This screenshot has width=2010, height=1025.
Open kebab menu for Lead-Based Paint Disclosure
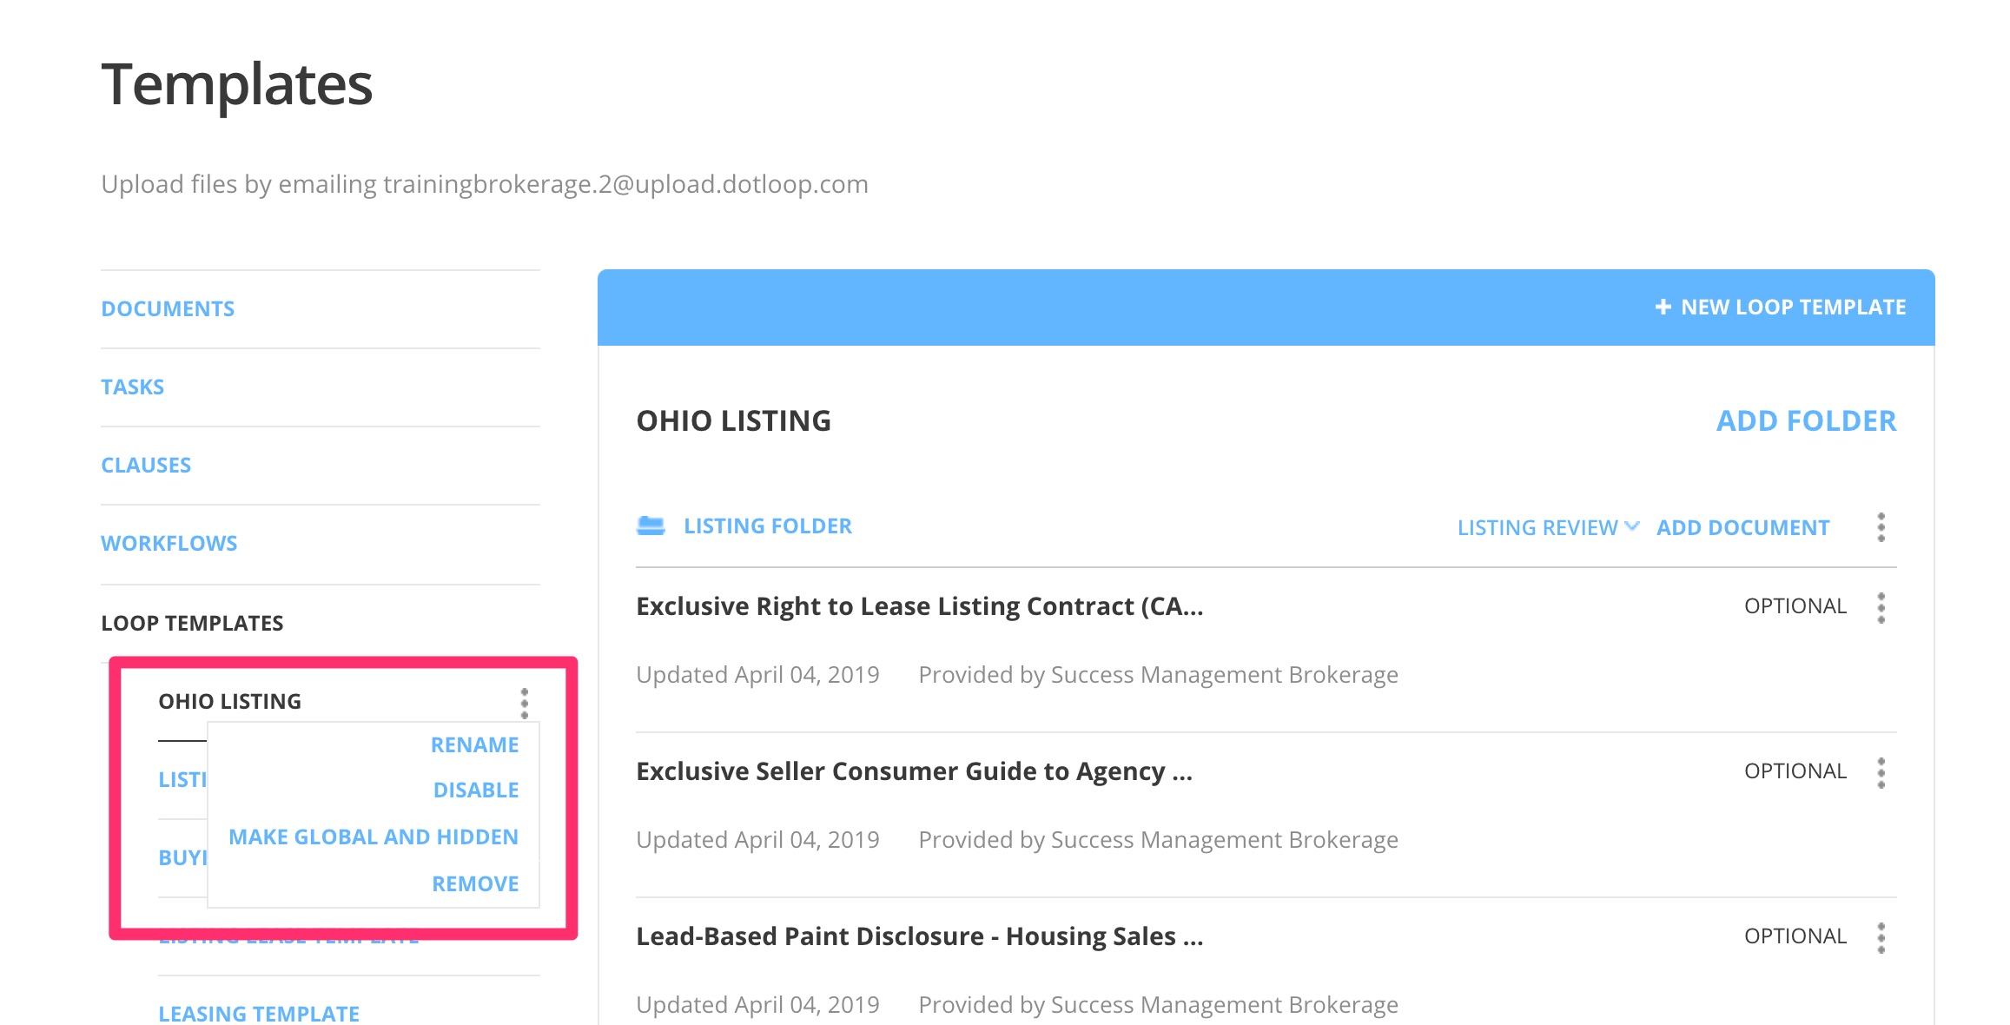pos(1881,937)
